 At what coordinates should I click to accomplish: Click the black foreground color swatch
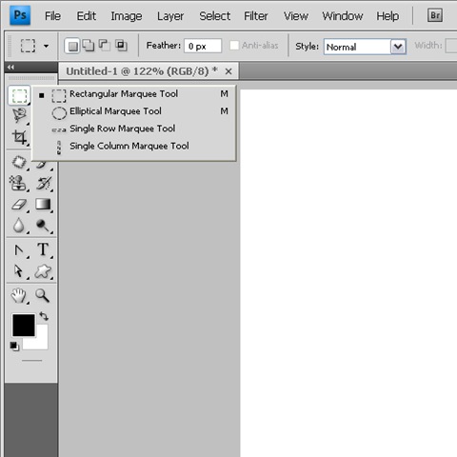(x=24, y=325)
